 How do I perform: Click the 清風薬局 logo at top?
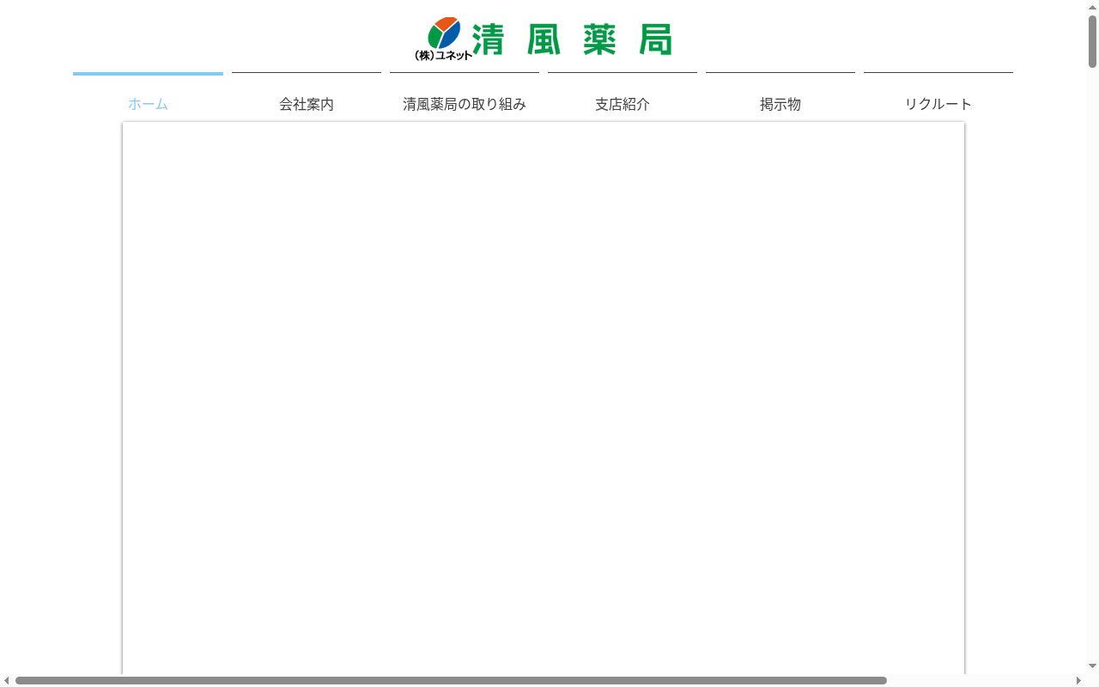pos(543,39)
